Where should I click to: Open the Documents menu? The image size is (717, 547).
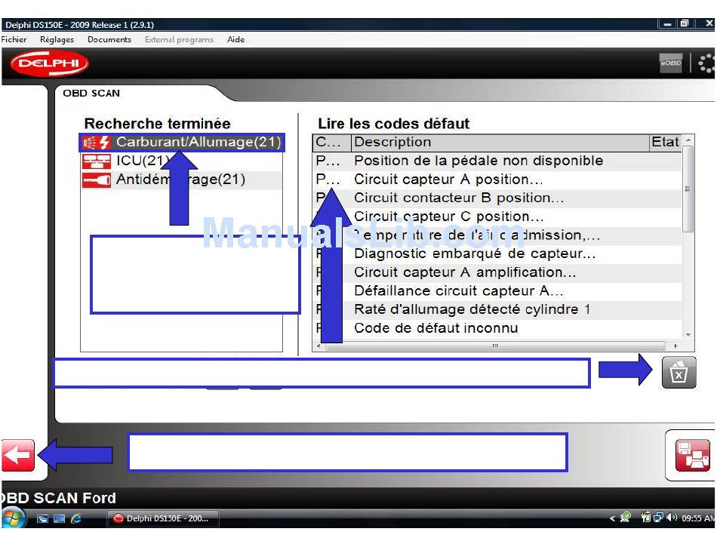109,39
